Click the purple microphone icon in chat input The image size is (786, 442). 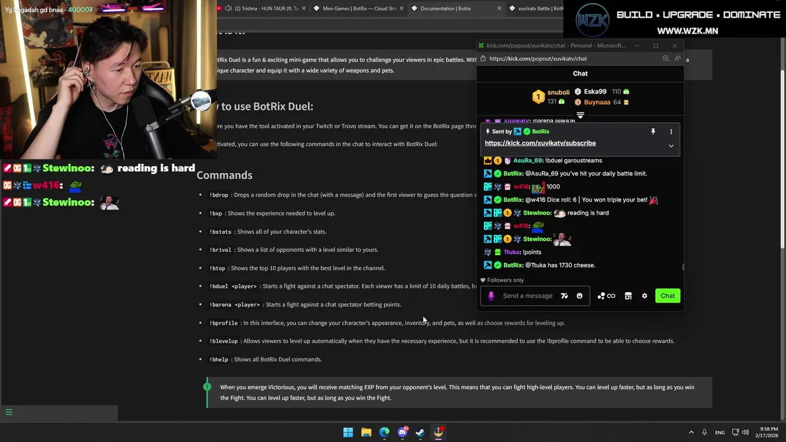[x=491, y=296]
